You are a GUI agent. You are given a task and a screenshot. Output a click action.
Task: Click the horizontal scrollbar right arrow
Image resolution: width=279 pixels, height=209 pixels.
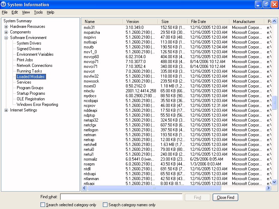268,188
